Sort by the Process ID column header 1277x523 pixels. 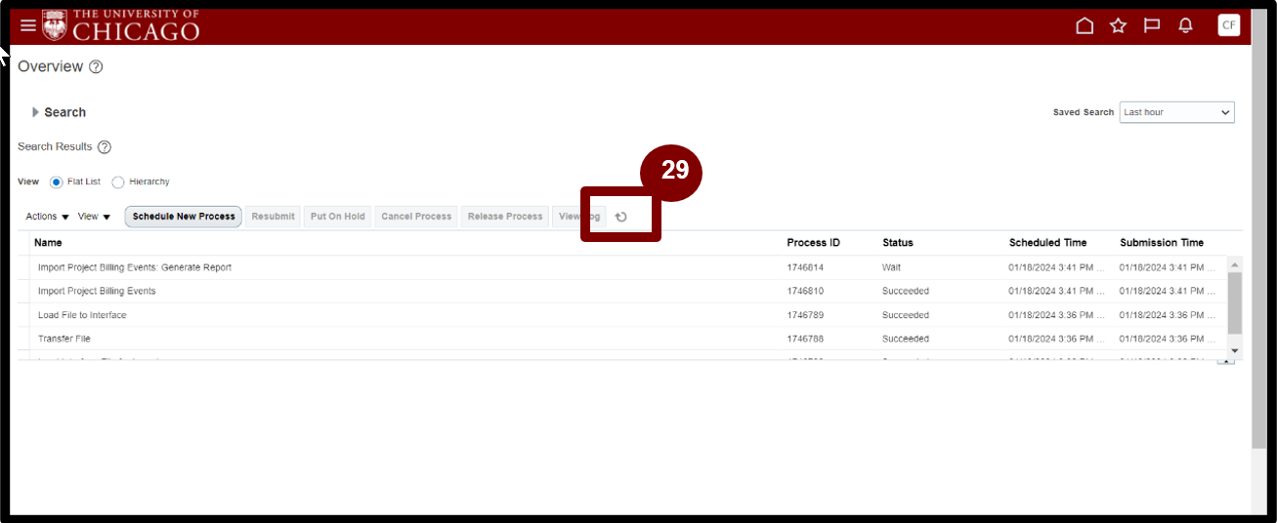click(813, 243)
